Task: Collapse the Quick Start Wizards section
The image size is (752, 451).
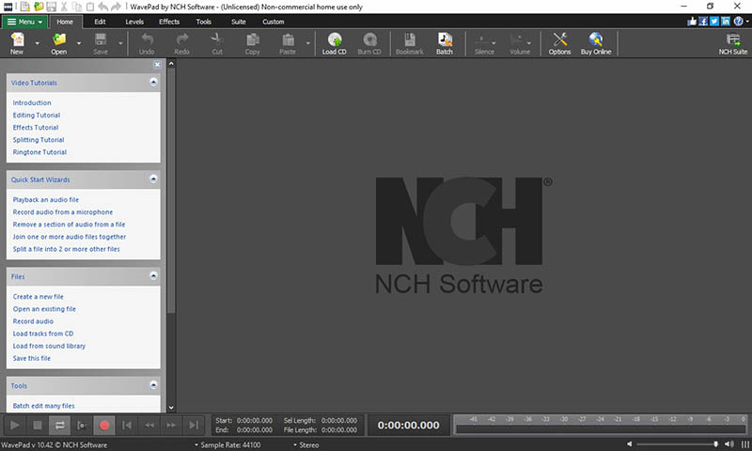Action: [x=153, y=179]
